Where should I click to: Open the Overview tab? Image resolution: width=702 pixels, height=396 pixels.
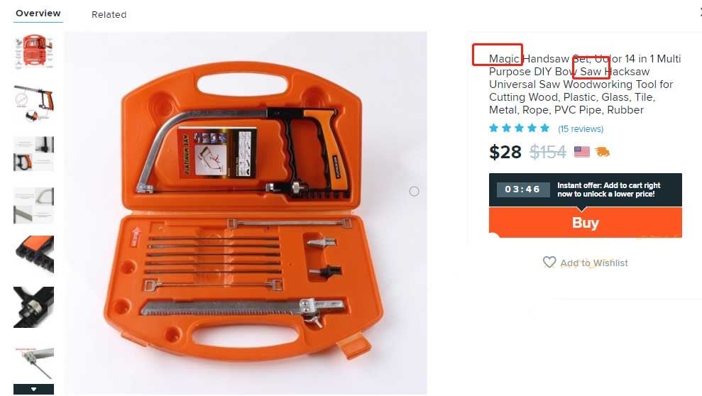(x=38, y=13)
